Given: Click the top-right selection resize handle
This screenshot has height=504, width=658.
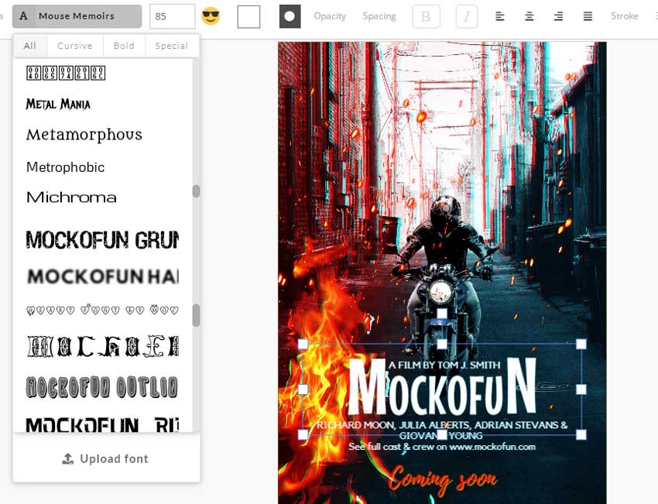Looking at the screenshot, I should (581, 344).
